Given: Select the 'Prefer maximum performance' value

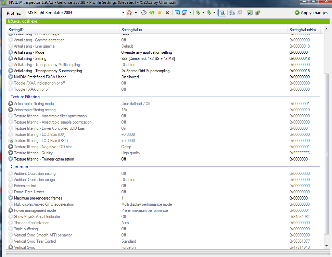Looking at the screenshot, I should (x=145, y=210).
